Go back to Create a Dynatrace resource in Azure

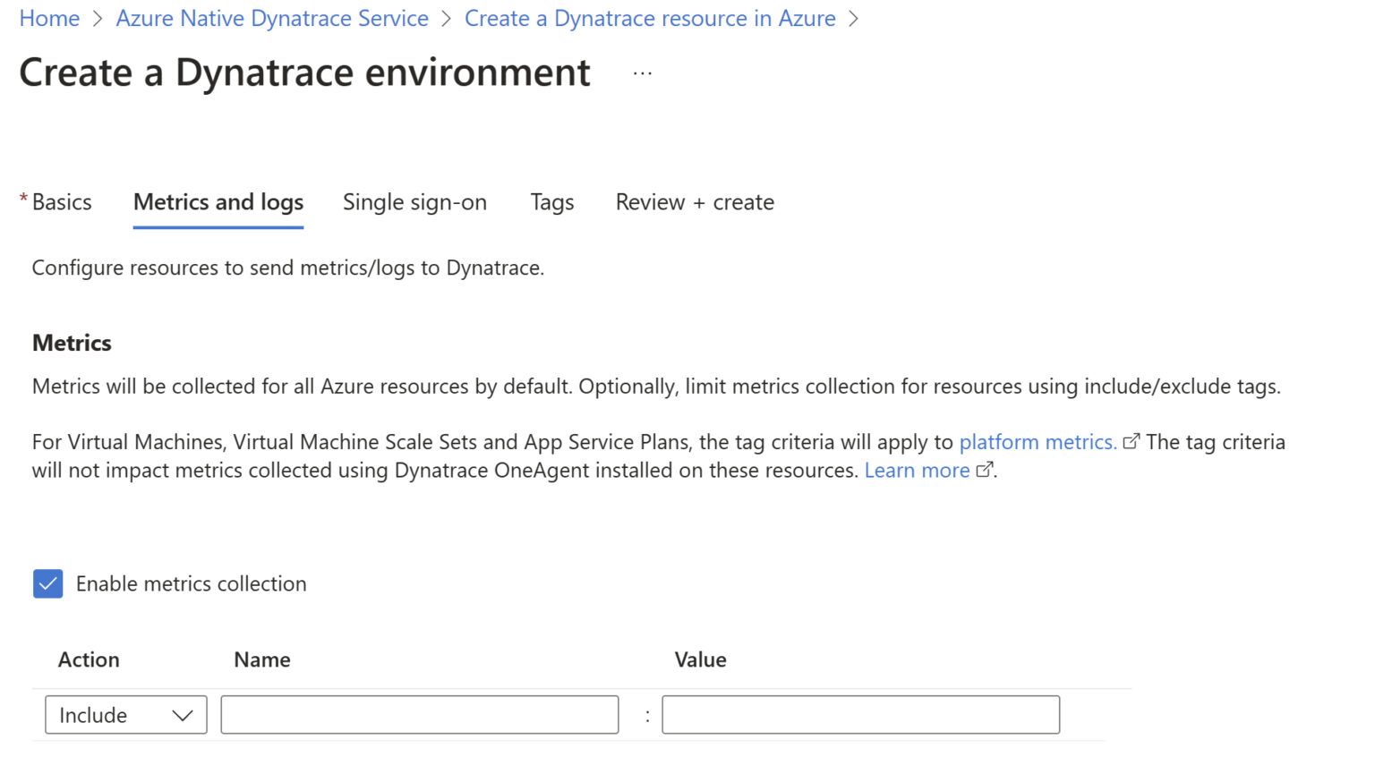650,19
